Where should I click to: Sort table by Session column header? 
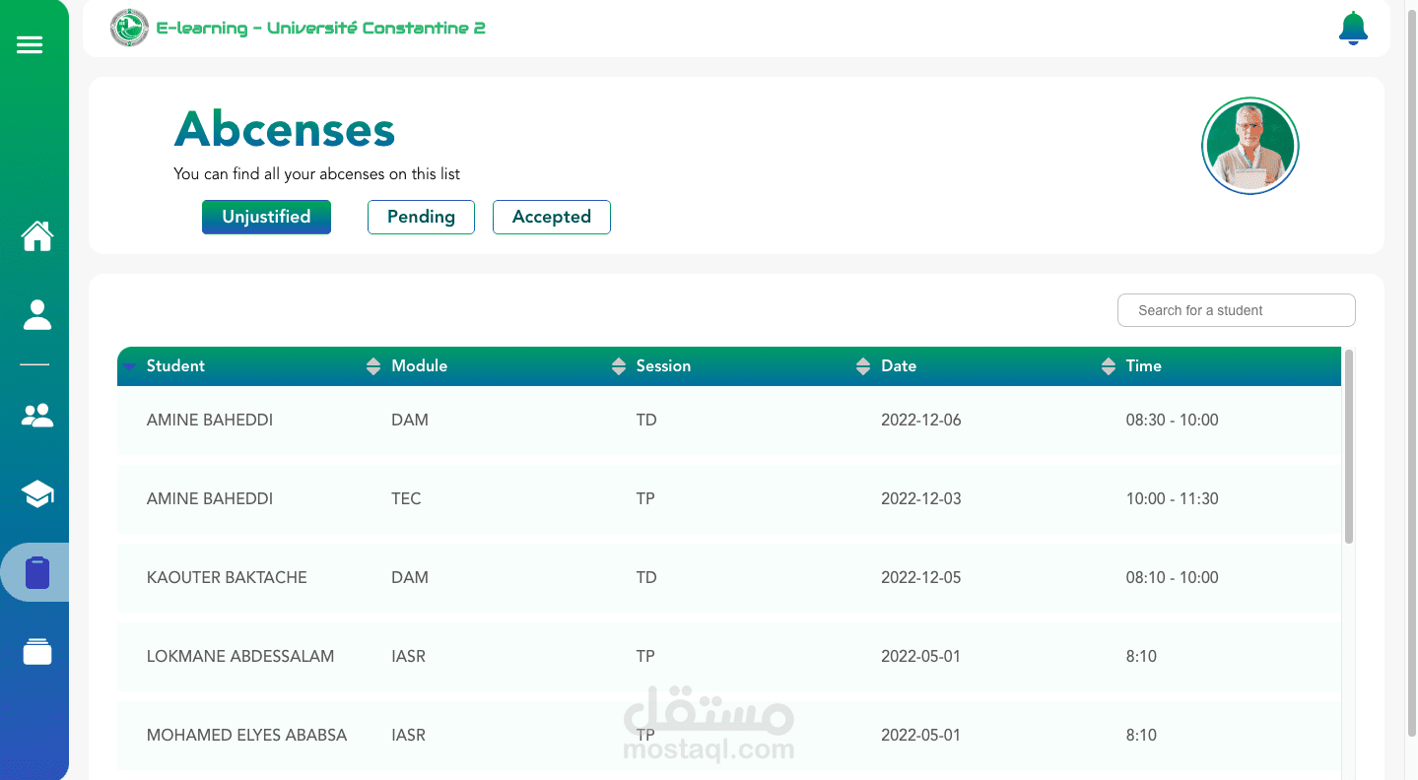point(663,365)
